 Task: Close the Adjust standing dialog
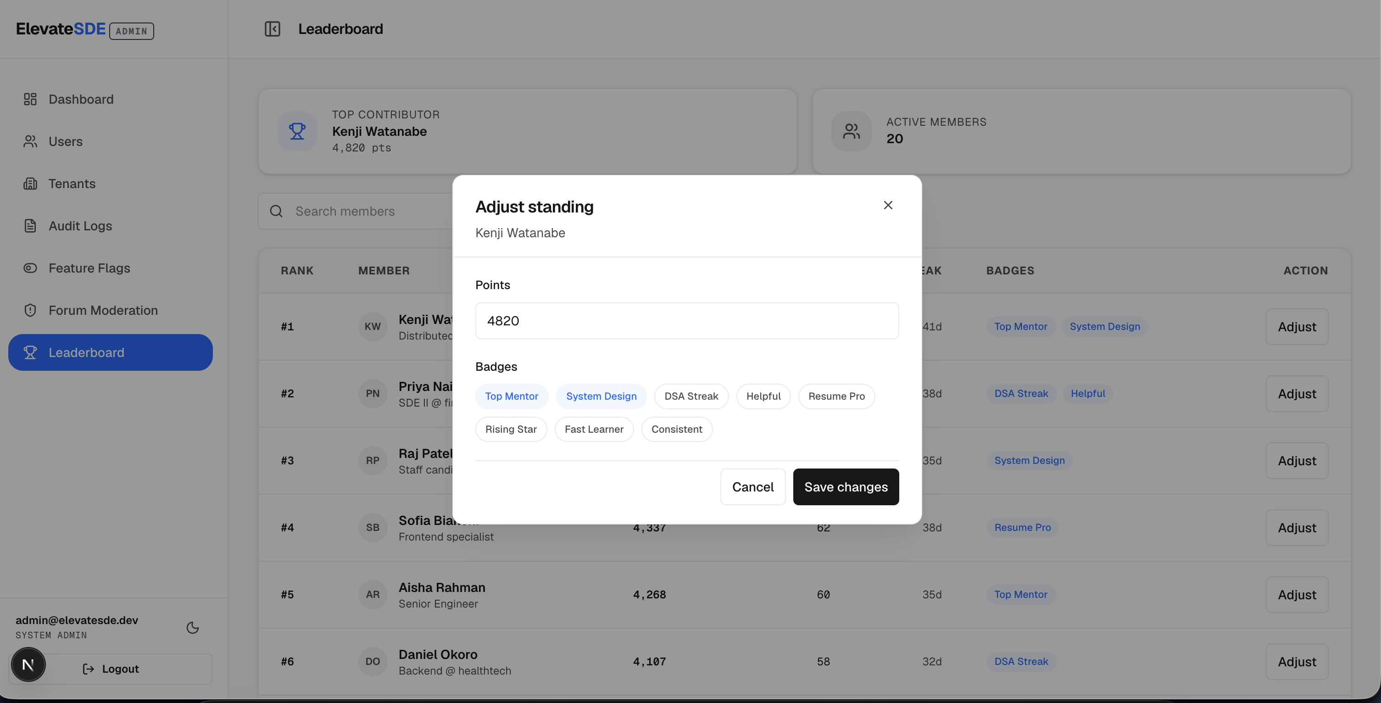[888, 206]
